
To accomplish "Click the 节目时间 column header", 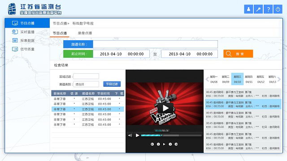I will [104, 93].
